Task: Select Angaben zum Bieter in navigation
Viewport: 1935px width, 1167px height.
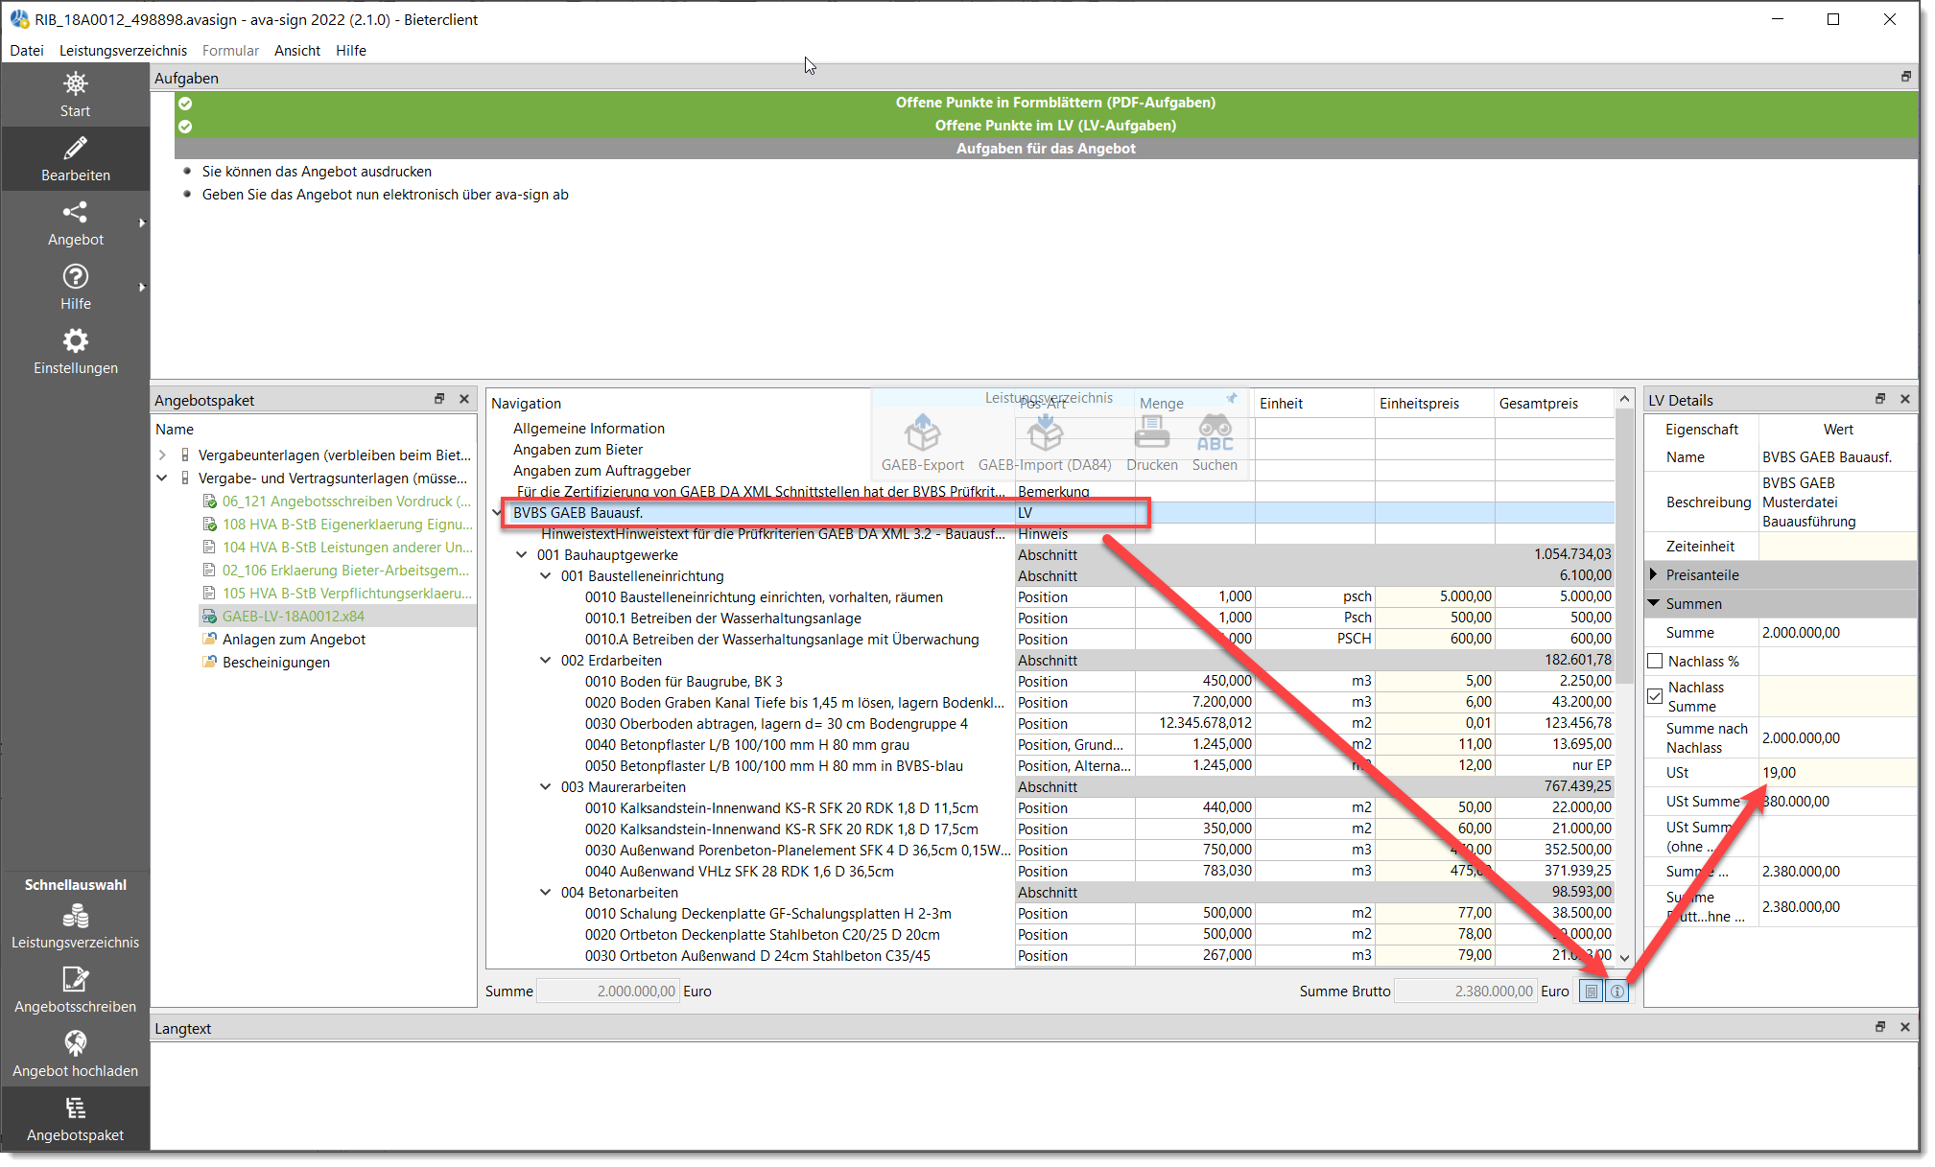Action: (578, 449)
